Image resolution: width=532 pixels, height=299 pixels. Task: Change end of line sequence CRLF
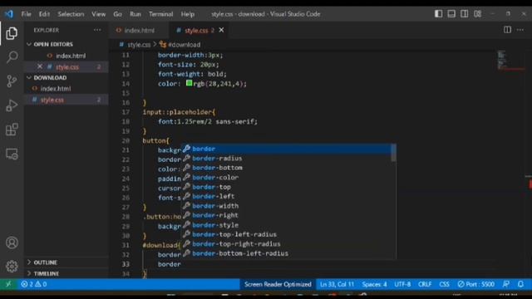coord(425,284)
